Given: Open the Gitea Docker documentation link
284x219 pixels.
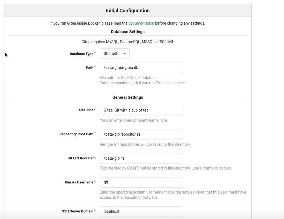Looking at the screenshot, I should coord(141,23).
